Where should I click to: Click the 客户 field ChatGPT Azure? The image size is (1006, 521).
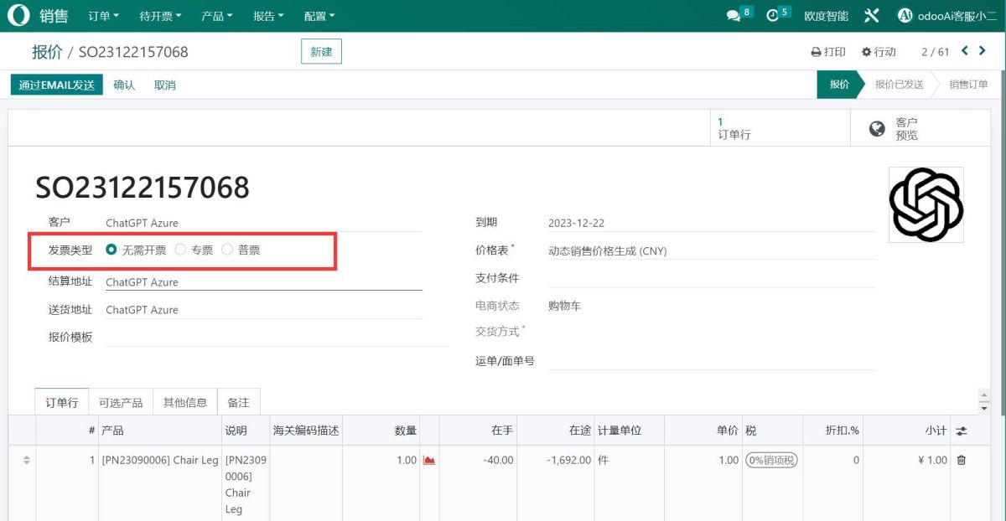tap(264, 223)
